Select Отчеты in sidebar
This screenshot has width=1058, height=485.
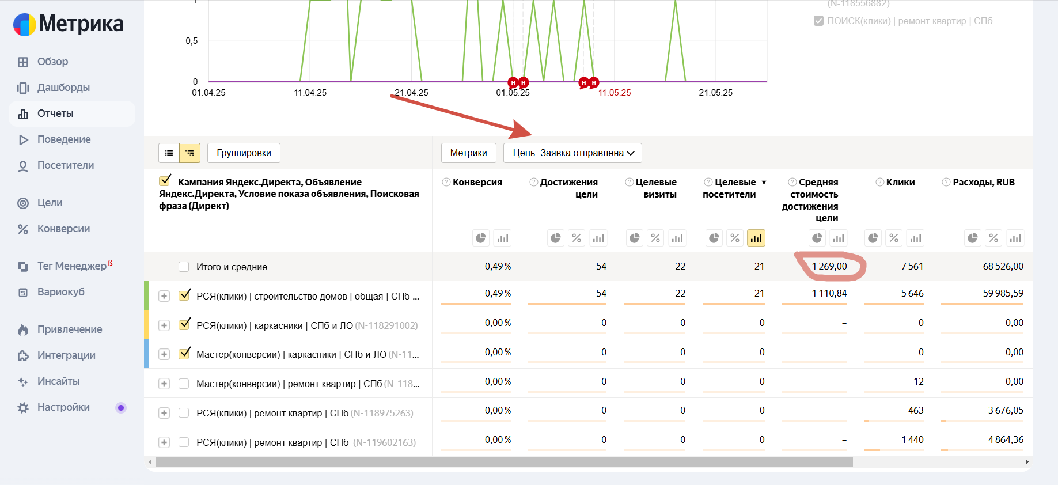coord(72,113)
